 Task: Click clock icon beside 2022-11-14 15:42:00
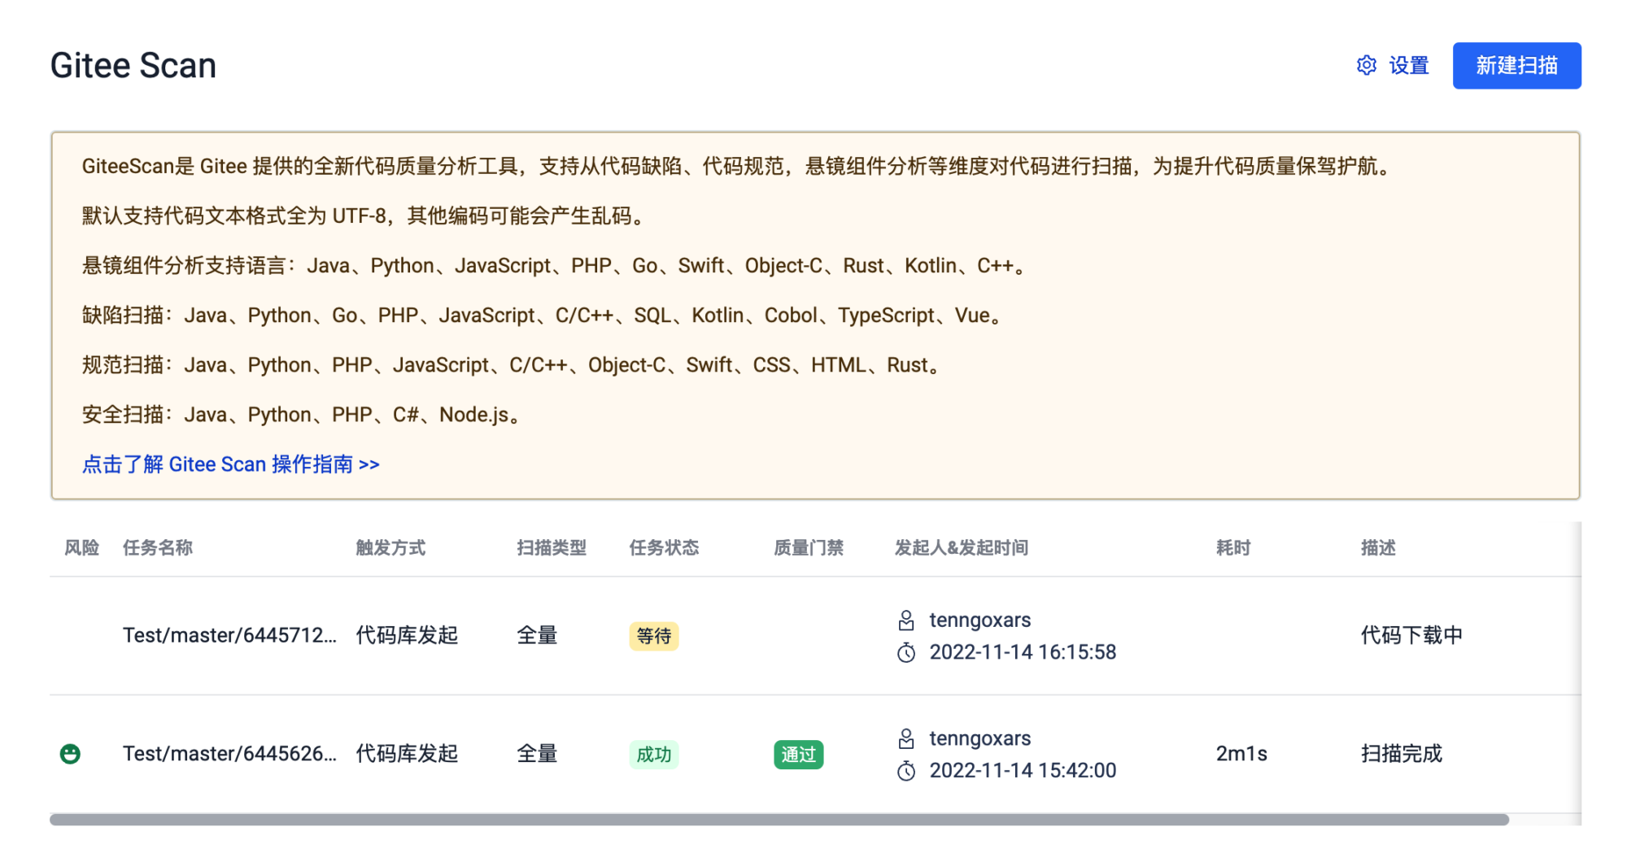906,770
